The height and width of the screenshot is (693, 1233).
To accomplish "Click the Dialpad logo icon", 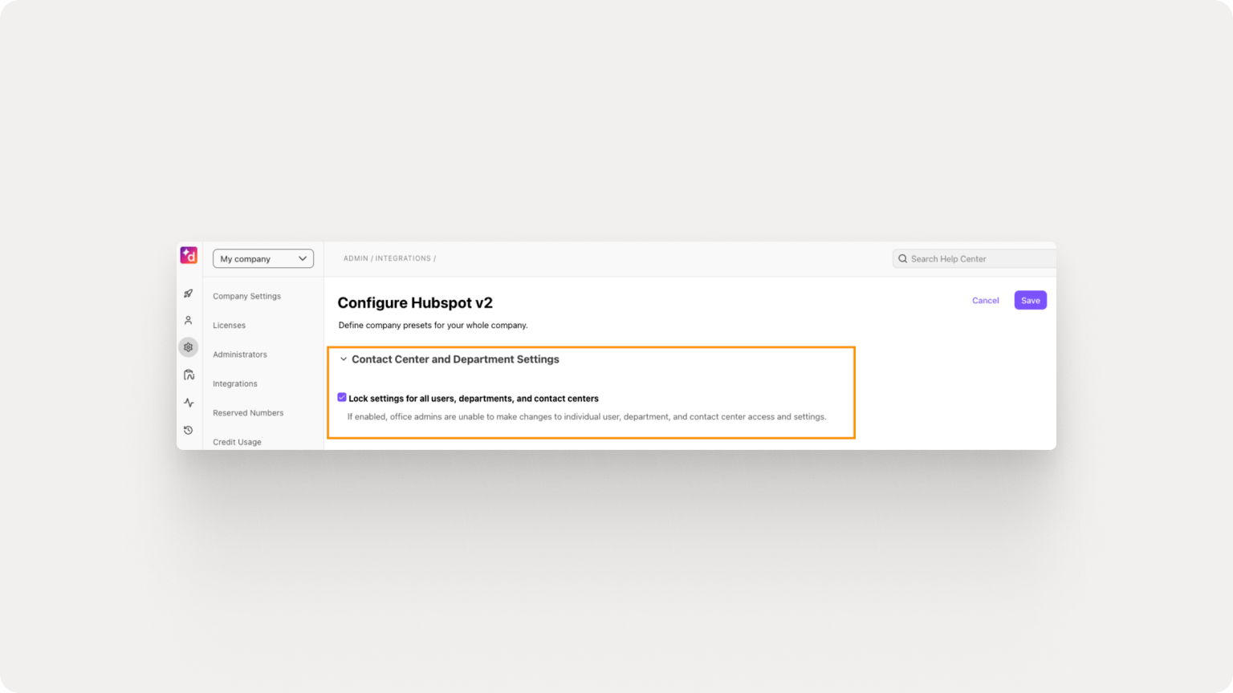I will 188,255.
